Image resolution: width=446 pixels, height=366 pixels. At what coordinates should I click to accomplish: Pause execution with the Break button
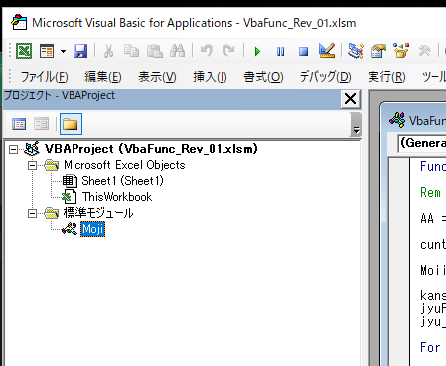pyautogui.click(x=280, y=52)
